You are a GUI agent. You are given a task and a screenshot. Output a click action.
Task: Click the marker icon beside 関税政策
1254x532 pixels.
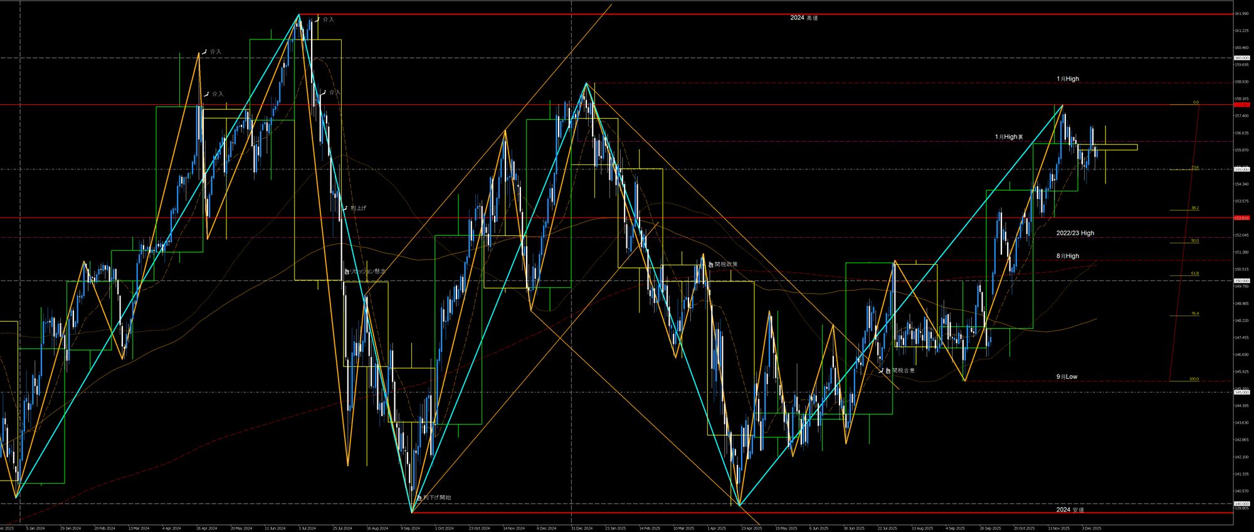710,264
